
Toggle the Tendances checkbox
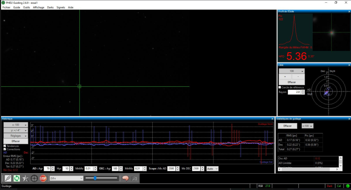tap(5, 146)
